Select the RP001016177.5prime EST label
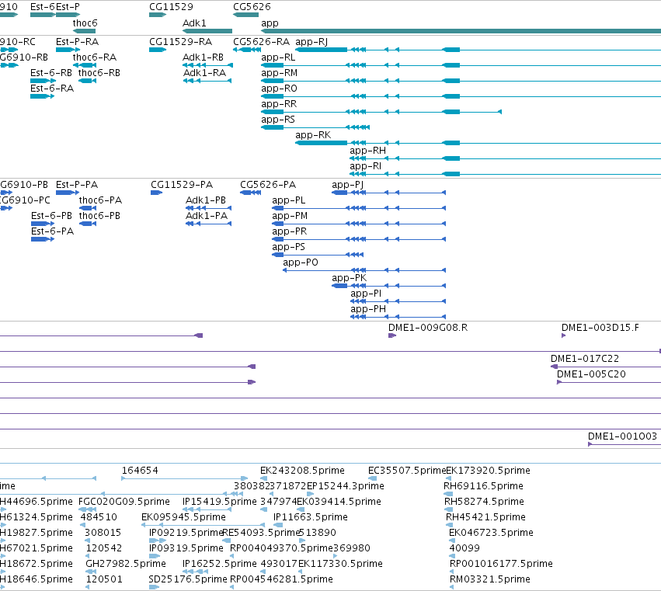The width and height of the screenshot is (661, 591). coord(501,564)
